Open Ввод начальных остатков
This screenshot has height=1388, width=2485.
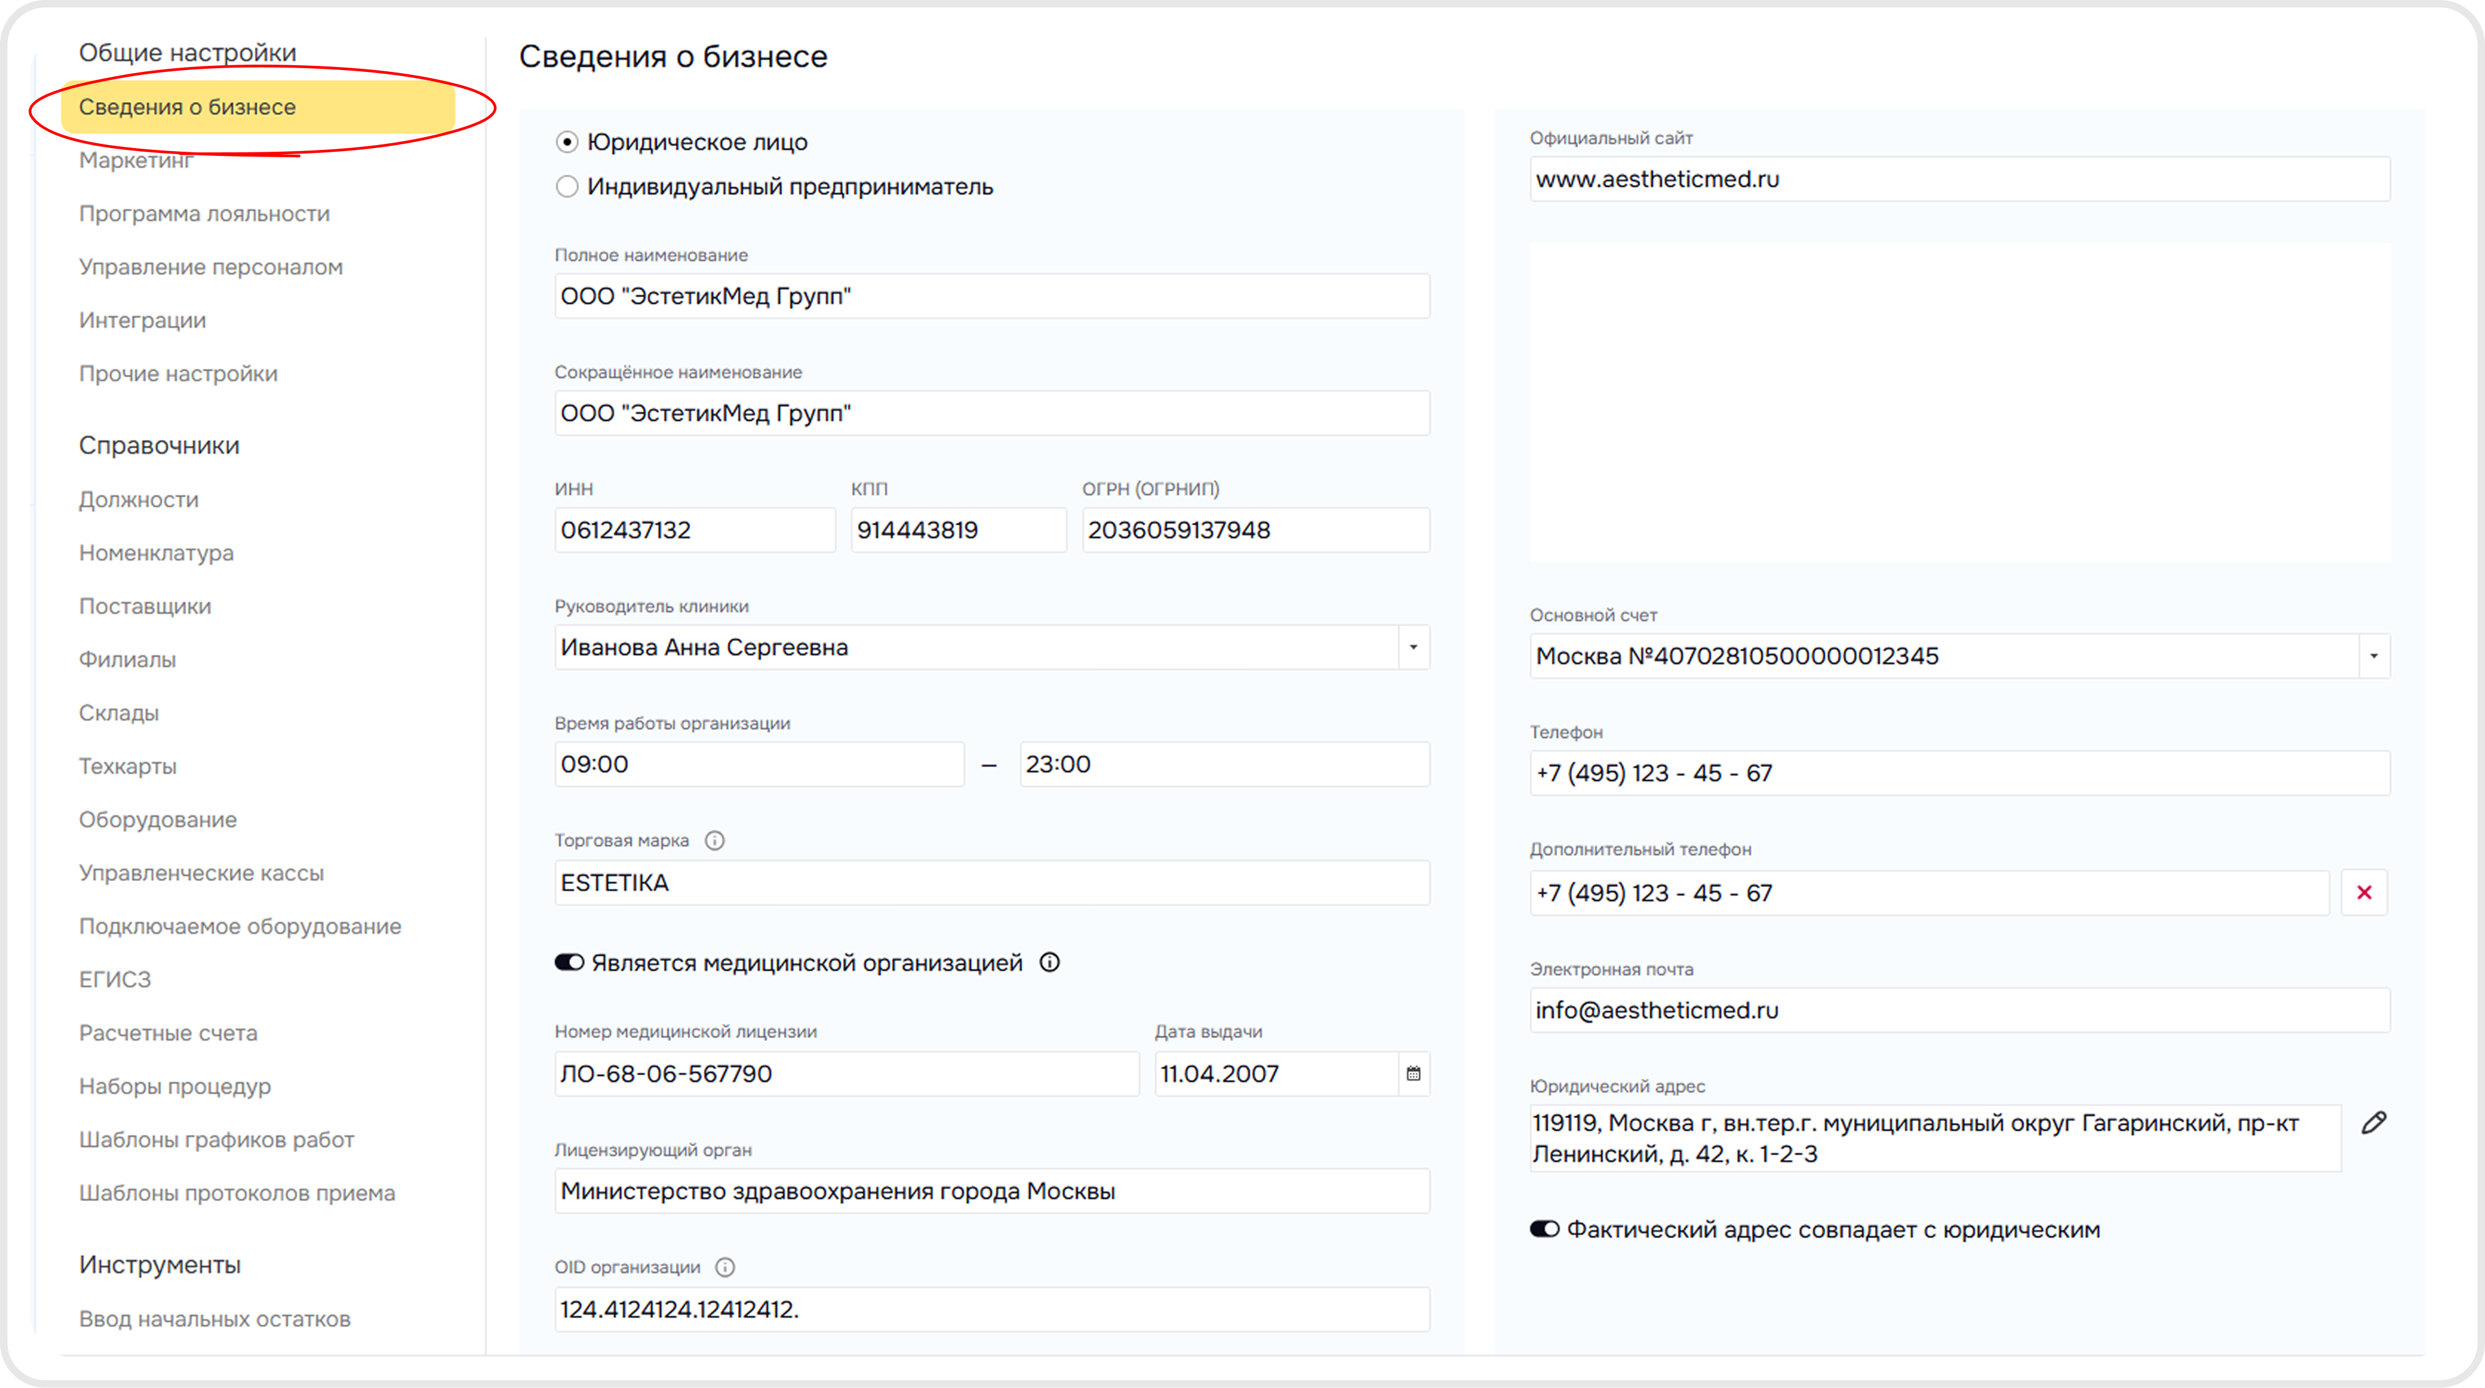click(215, 1319)
